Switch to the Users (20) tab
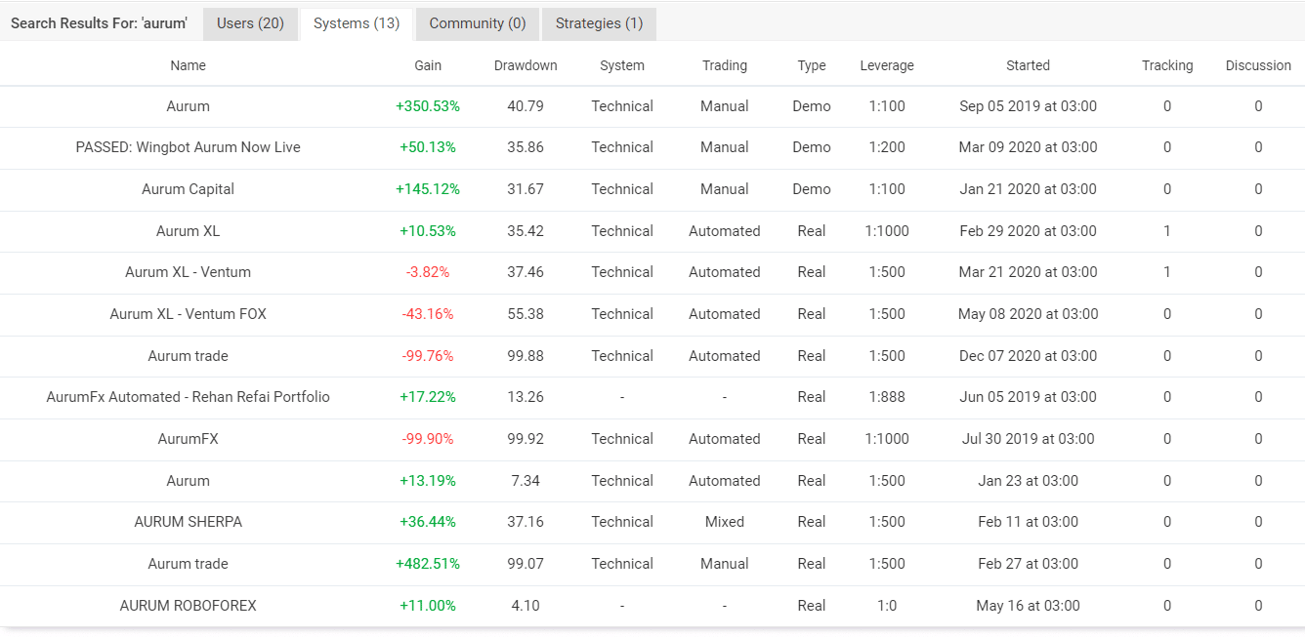 (250, 23)
